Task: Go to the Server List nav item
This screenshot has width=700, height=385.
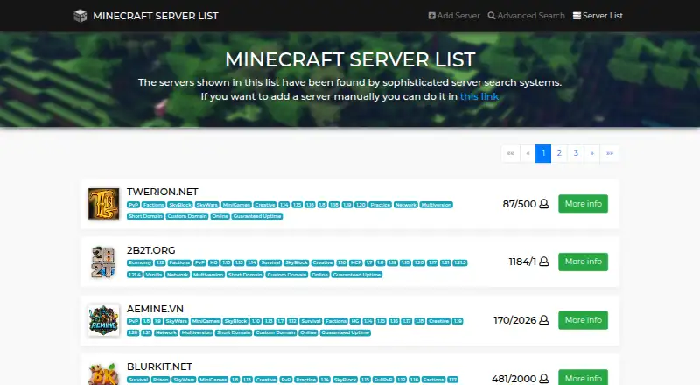Action: [598, 16]
